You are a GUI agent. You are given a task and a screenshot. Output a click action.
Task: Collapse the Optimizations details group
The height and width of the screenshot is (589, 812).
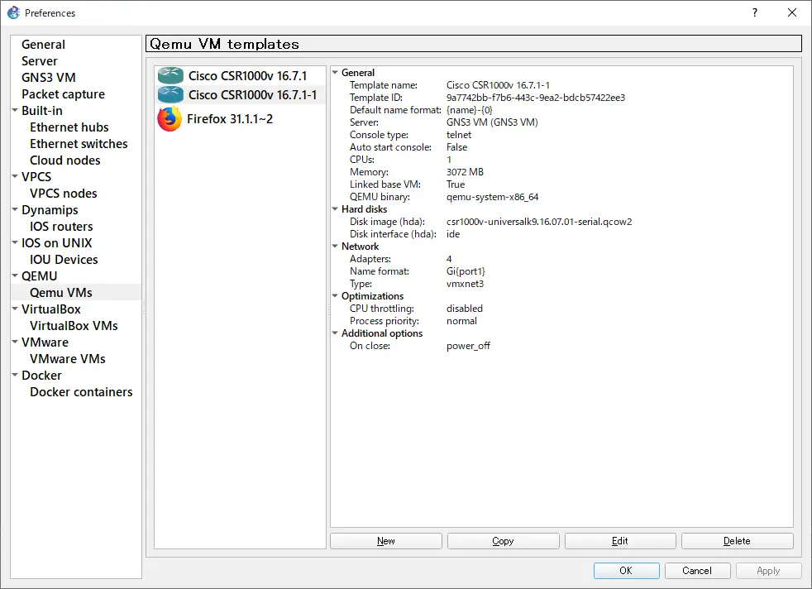click(335, 296)
